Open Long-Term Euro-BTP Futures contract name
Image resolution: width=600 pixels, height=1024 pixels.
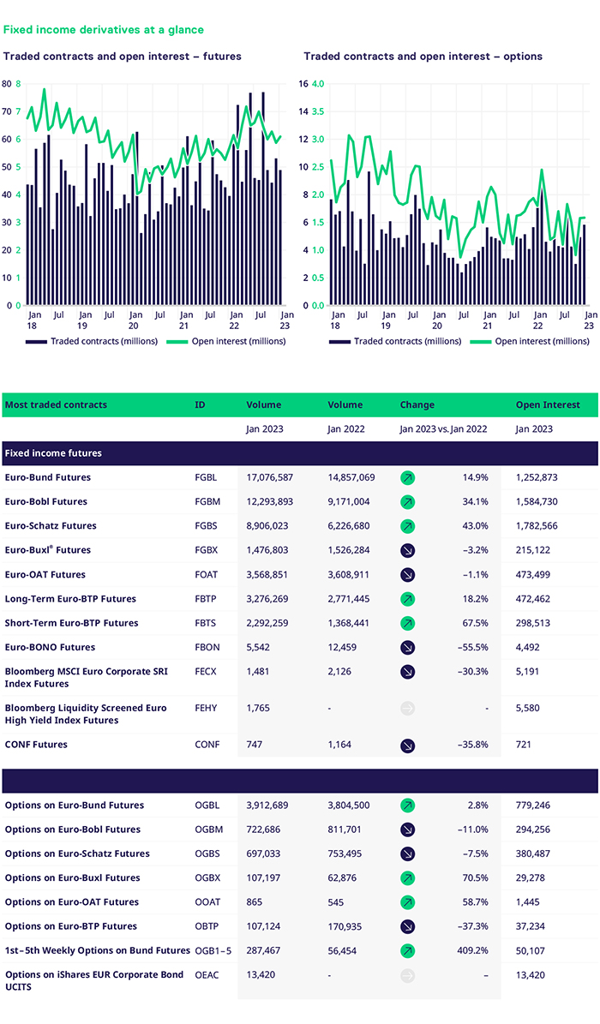pyautogui.click(x=70, y=599)
